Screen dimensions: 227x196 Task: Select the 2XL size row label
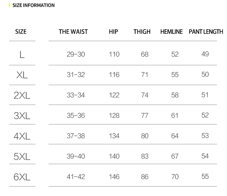(22, 95)
